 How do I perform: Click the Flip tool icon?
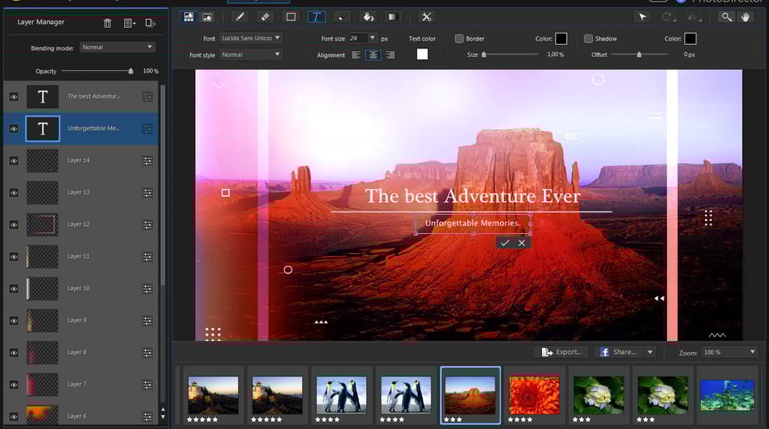(695, 17)
